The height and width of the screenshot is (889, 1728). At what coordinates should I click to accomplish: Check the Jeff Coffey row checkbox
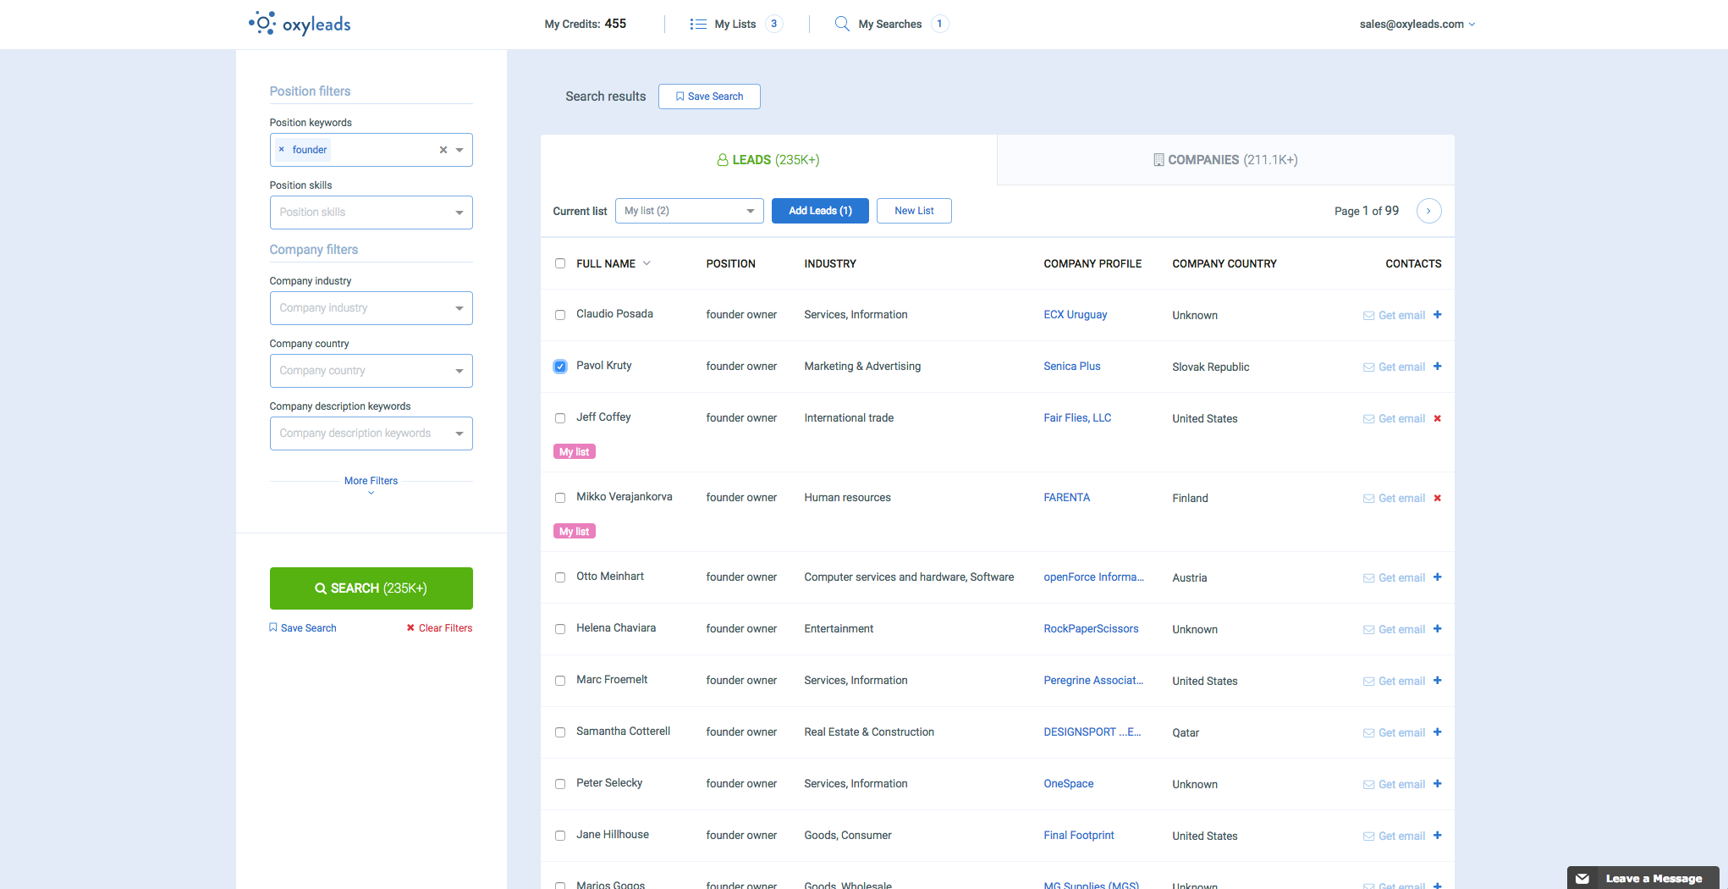pos(560,418)
